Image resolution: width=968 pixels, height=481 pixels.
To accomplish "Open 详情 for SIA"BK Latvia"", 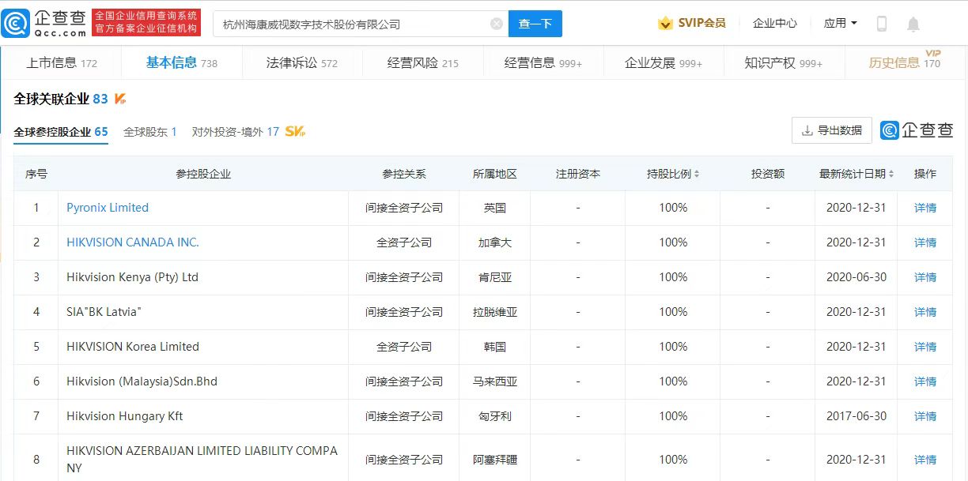I will click(x=925, y=312).
